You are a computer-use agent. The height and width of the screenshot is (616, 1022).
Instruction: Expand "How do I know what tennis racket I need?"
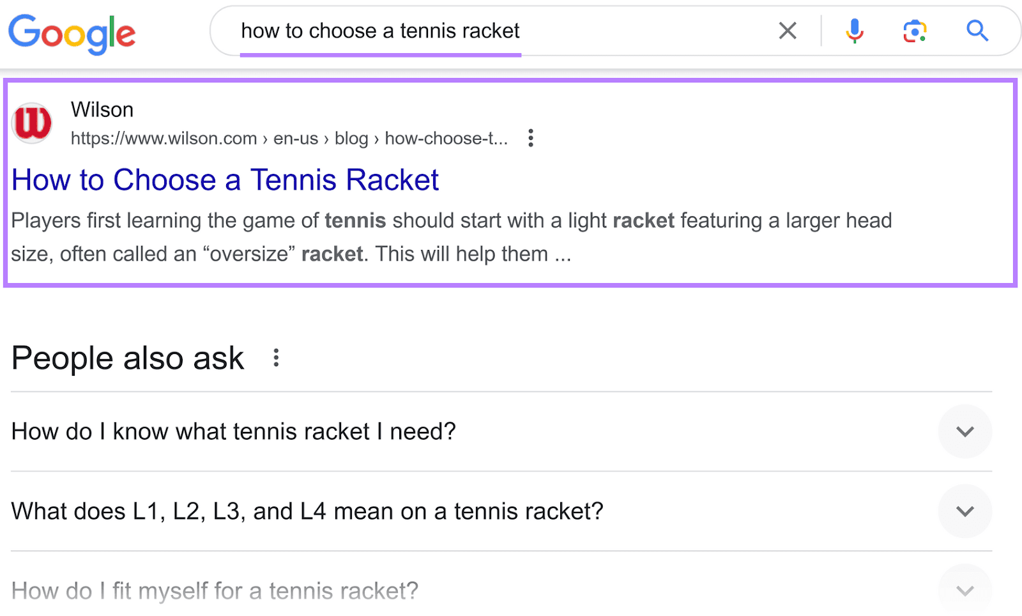[965, 431]
